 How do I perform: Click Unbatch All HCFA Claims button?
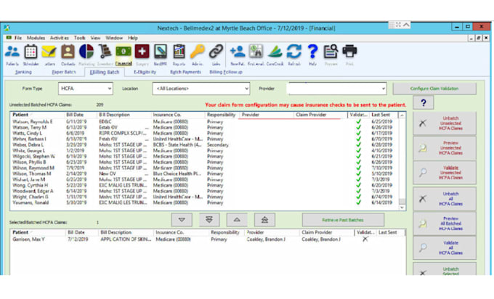pyautogui.click(x=445, y=199)
